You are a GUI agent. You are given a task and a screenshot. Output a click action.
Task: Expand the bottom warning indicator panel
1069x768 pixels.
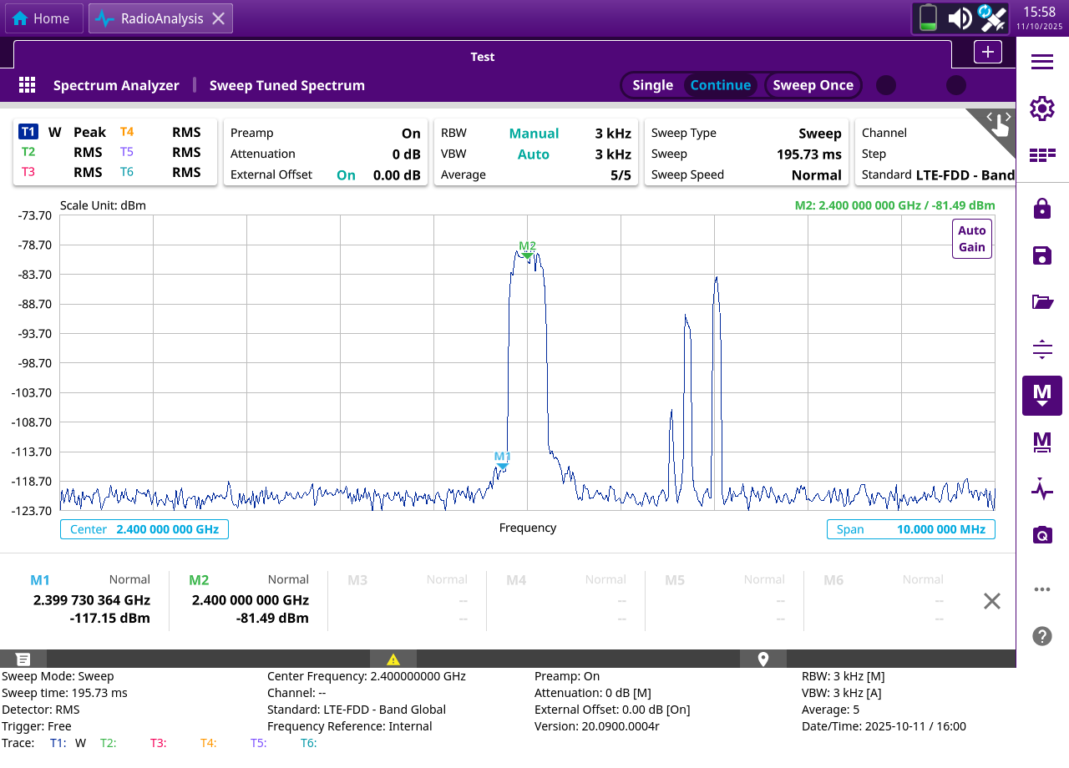point(393,659)
